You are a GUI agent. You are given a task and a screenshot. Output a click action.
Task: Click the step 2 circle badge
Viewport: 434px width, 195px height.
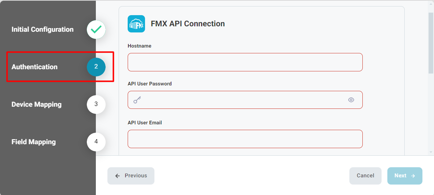coord(96,67)
